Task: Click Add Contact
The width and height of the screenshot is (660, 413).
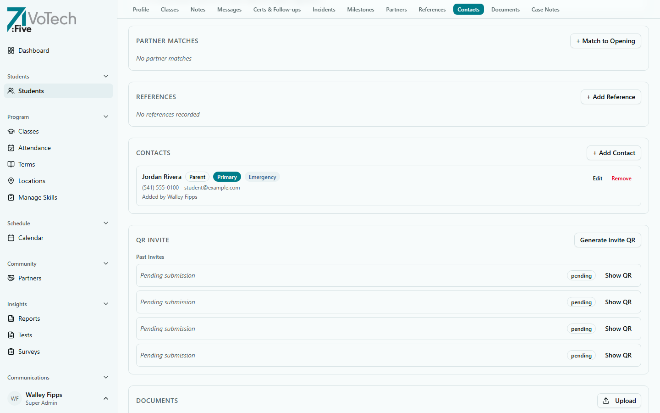Action: click(614, 153)
